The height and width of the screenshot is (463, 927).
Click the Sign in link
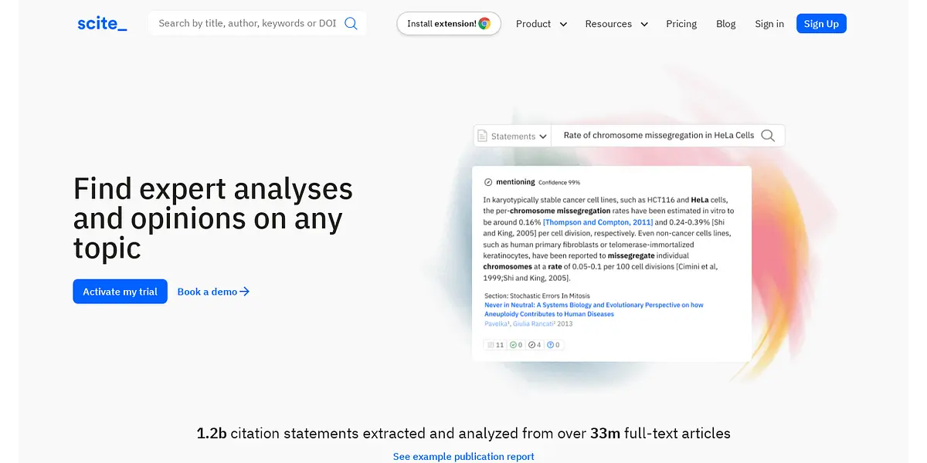(769, 24)
